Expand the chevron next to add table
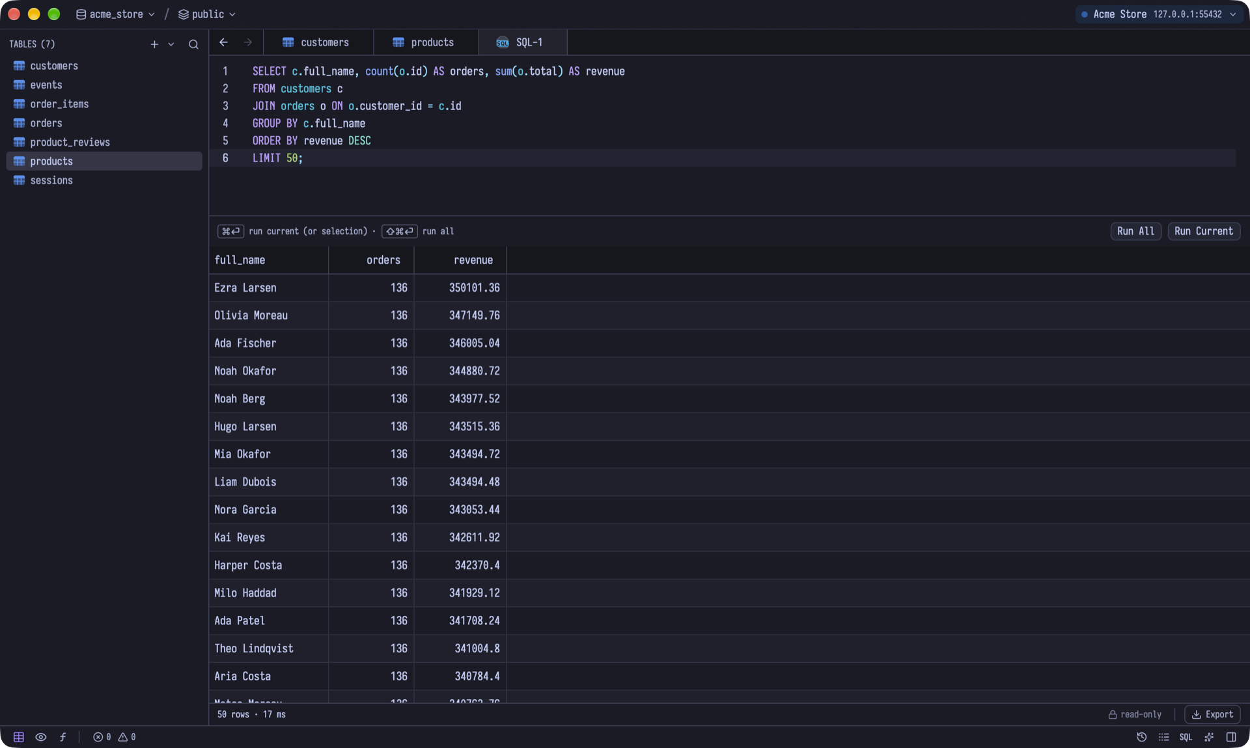 (x=171, y=44)
